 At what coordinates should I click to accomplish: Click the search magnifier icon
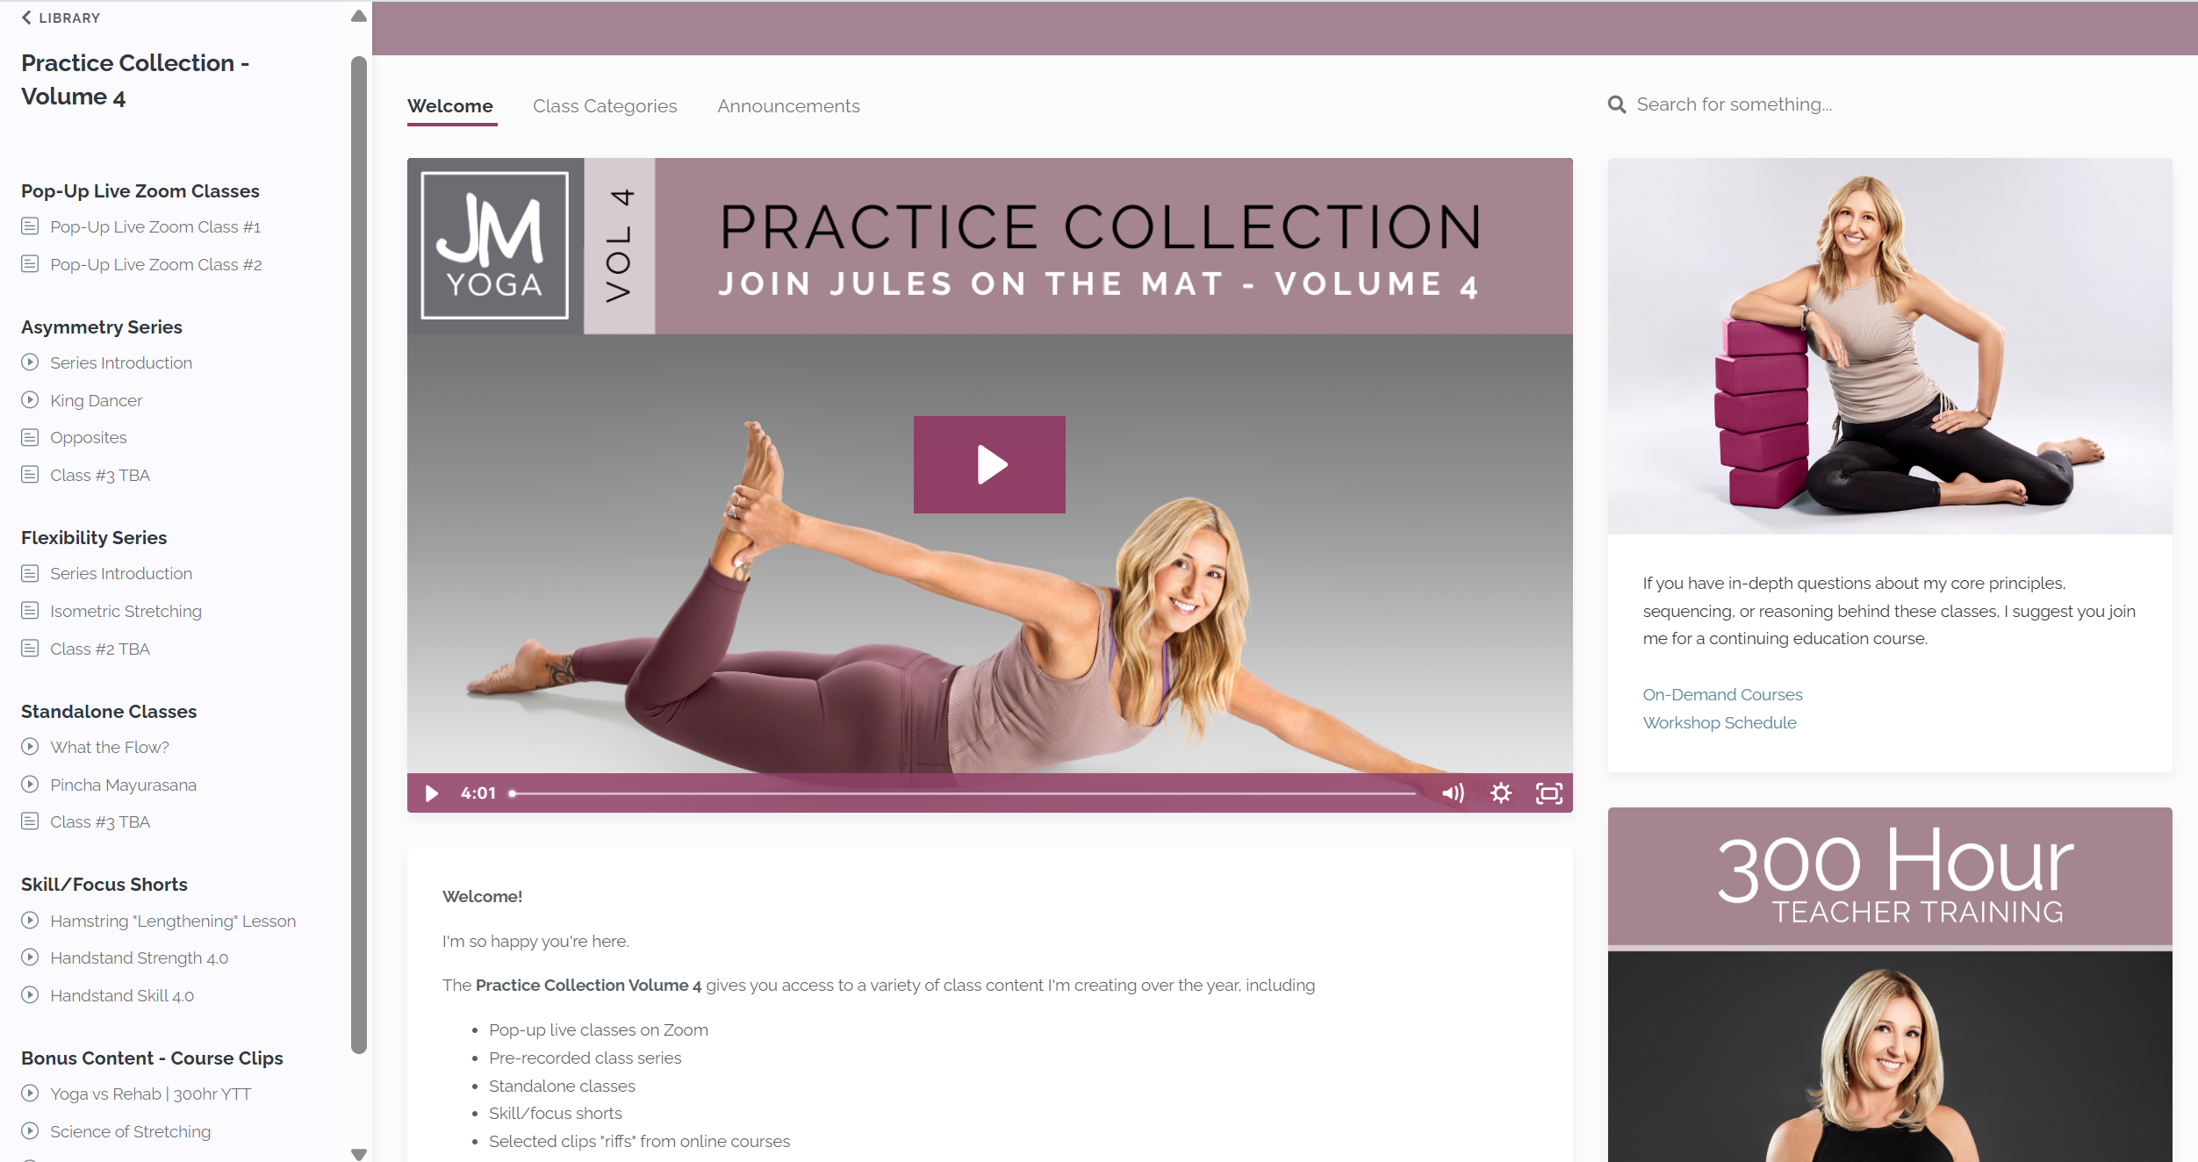1617,104
